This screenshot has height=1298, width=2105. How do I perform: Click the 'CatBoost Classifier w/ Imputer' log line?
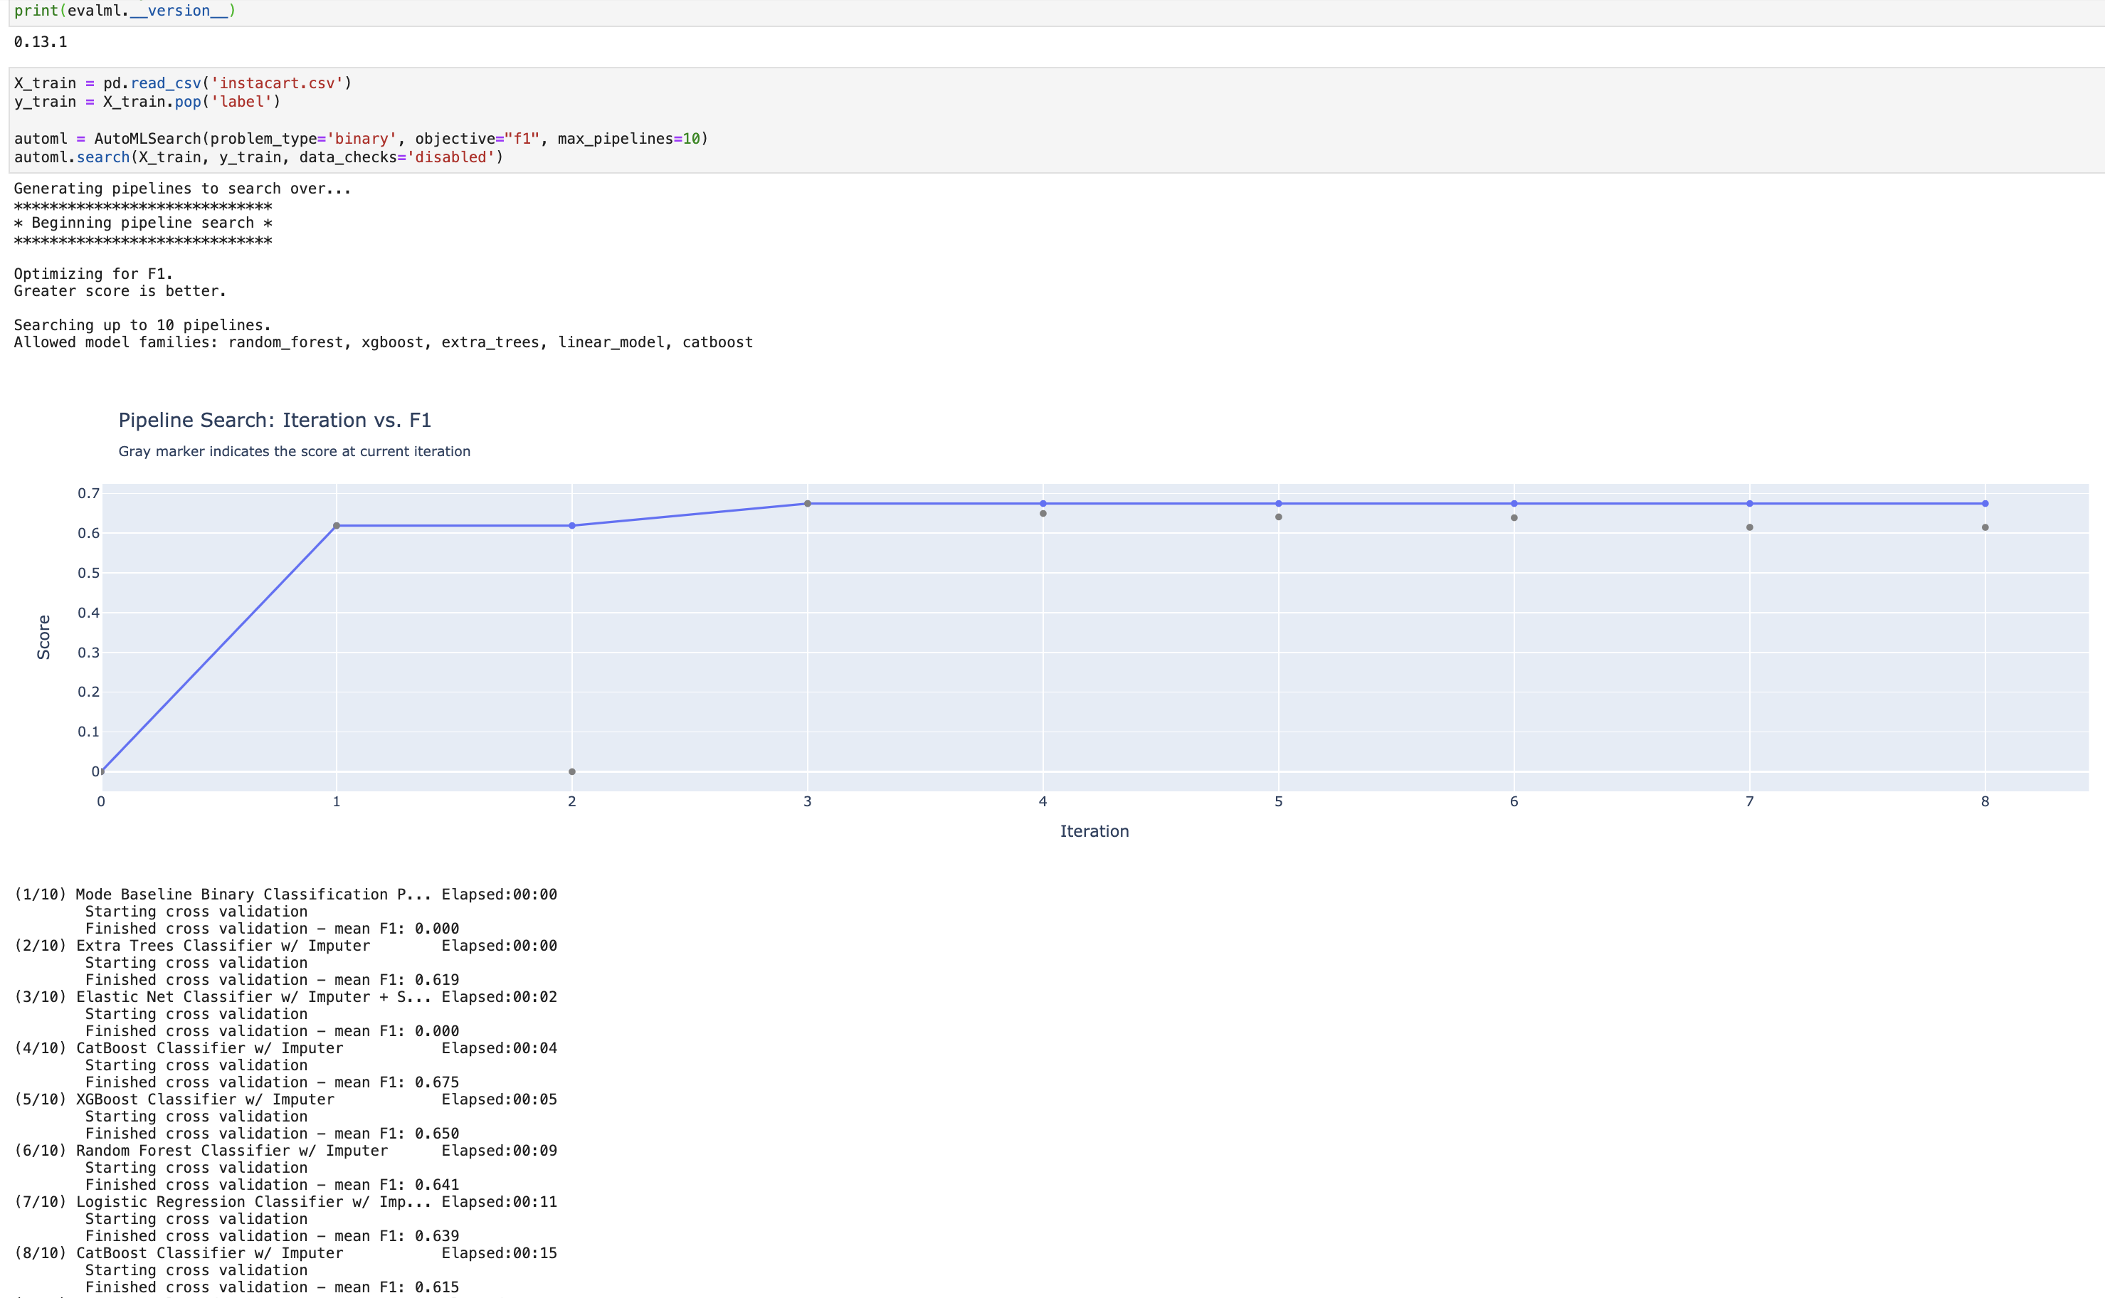coord(209,1048)
